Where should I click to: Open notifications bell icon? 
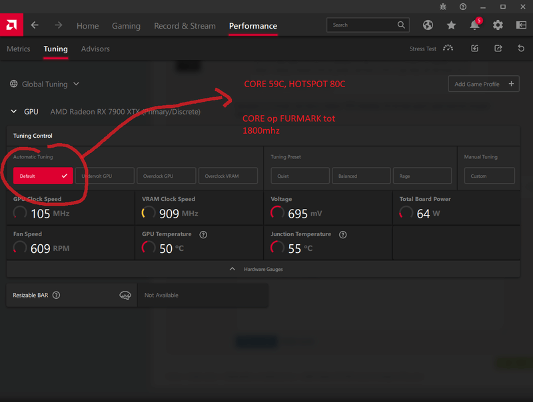[x=474, y=25]
